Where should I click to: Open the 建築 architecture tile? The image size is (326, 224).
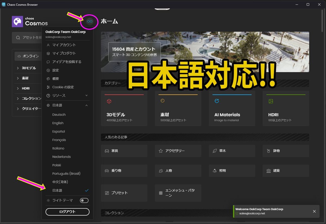286,171
